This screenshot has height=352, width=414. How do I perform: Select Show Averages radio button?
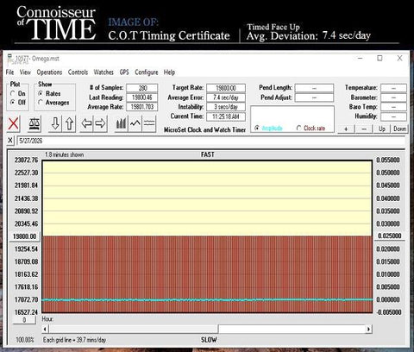click(x=41, y=102)
